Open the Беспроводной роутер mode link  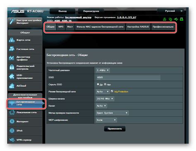tap(78, 17)
